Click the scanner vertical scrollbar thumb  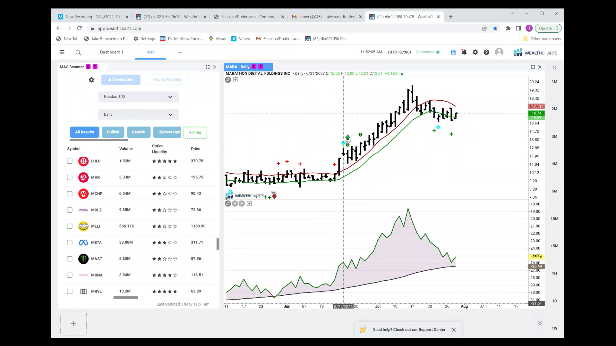[218, 244]
